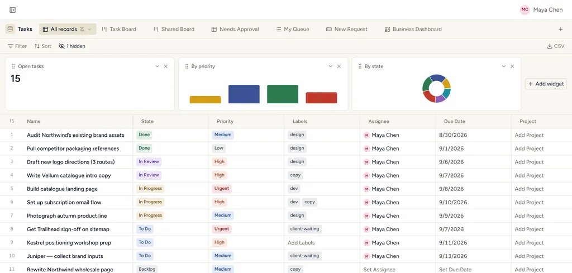Click the Priority column header
Screen dimensions: 572x273
point(225,121)
